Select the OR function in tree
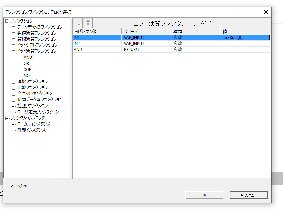Image resolution: width=283 pixels, height=209 pixels. pyautogui.click(x=26, y=64)
